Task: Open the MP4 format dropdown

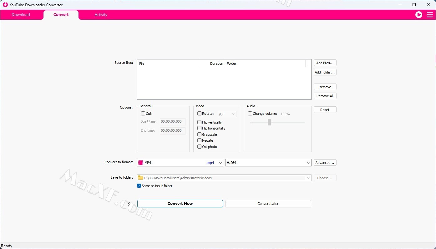Action: [x=180, y=163]
